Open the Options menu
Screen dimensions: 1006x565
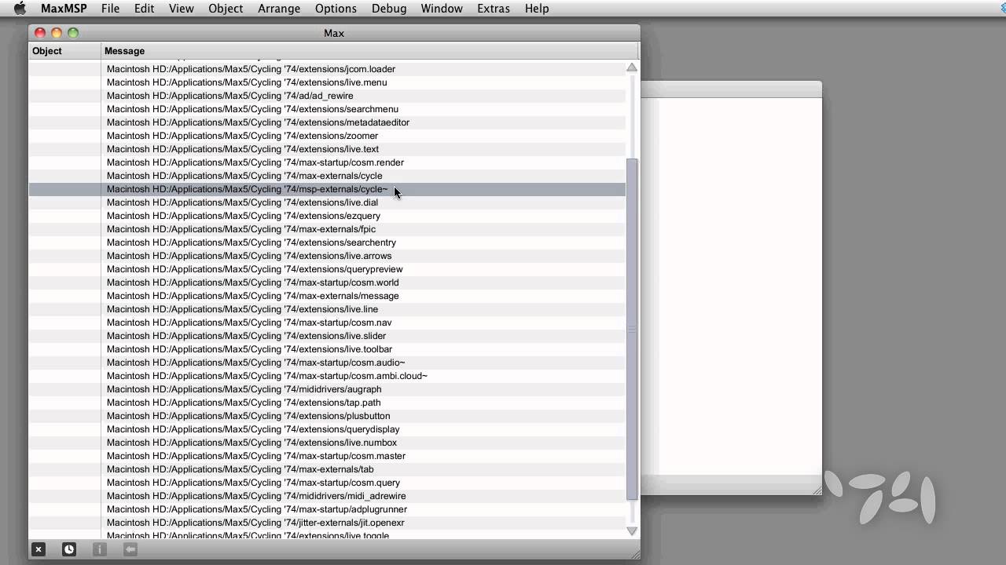[x=336, y=9]
